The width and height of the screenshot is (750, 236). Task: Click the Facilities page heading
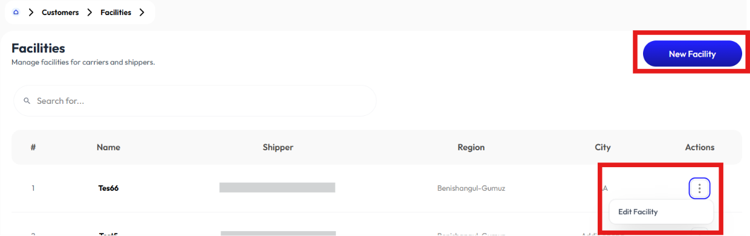38,48
